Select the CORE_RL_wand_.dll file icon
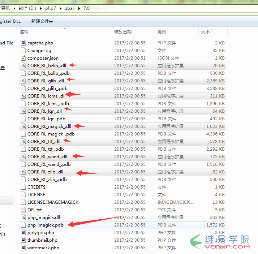The width and height of the screenshot is (258, 254). pyautogui.click(x=23, y=156)
